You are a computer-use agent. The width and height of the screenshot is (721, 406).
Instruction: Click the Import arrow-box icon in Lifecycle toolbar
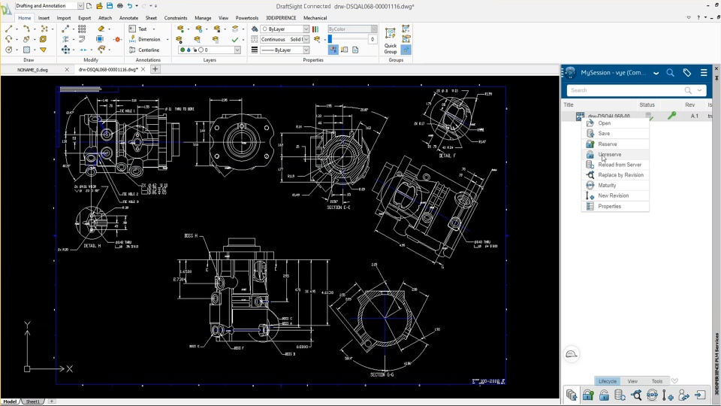coord(700,395)
